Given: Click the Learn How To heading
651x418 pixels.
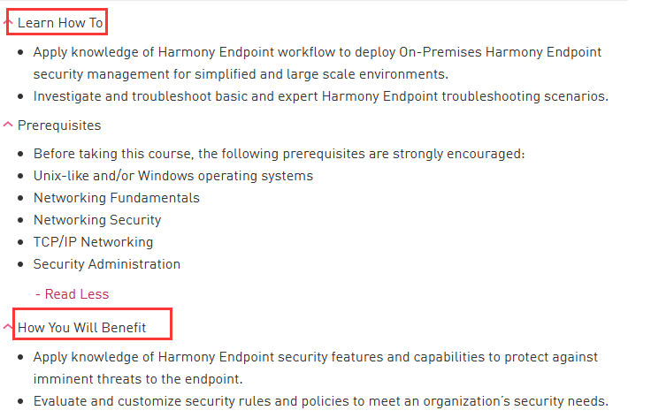Looking at the screenshot, I should [x=60, y=23].
